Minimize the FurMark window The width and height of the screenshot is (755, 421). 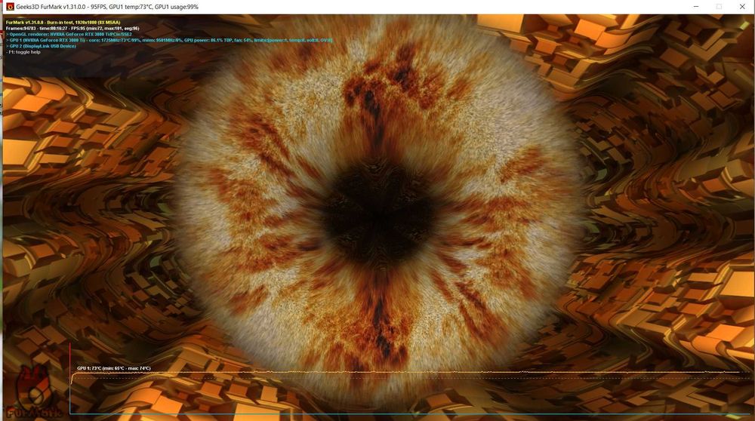pos(696,7)
